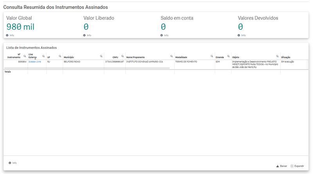Select the Situação column header
This screenshot has height=174, width=313.
[x=286, y=57]
